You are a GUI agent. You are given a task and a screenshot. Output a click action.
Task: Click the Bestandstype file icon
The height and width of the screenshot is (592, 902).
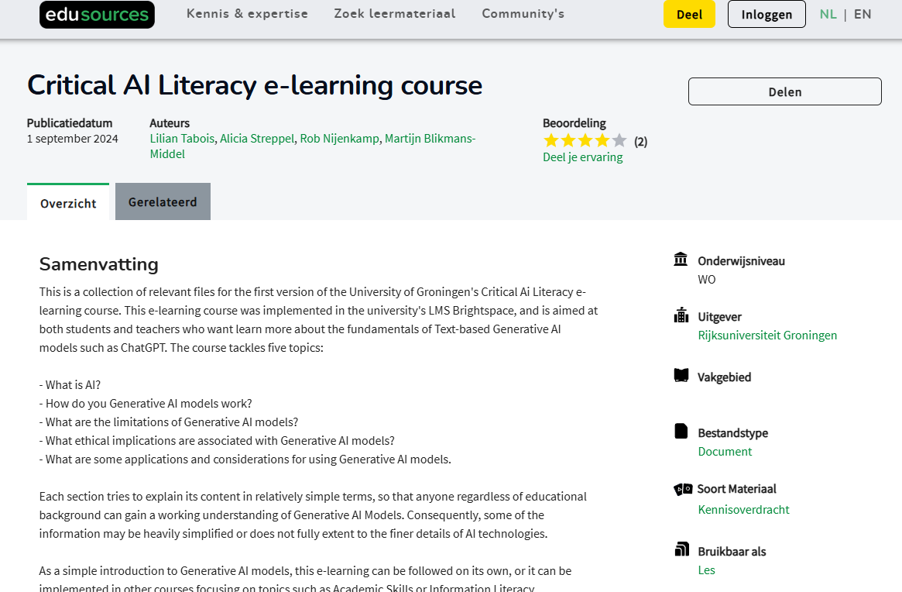tap(681, 432)
